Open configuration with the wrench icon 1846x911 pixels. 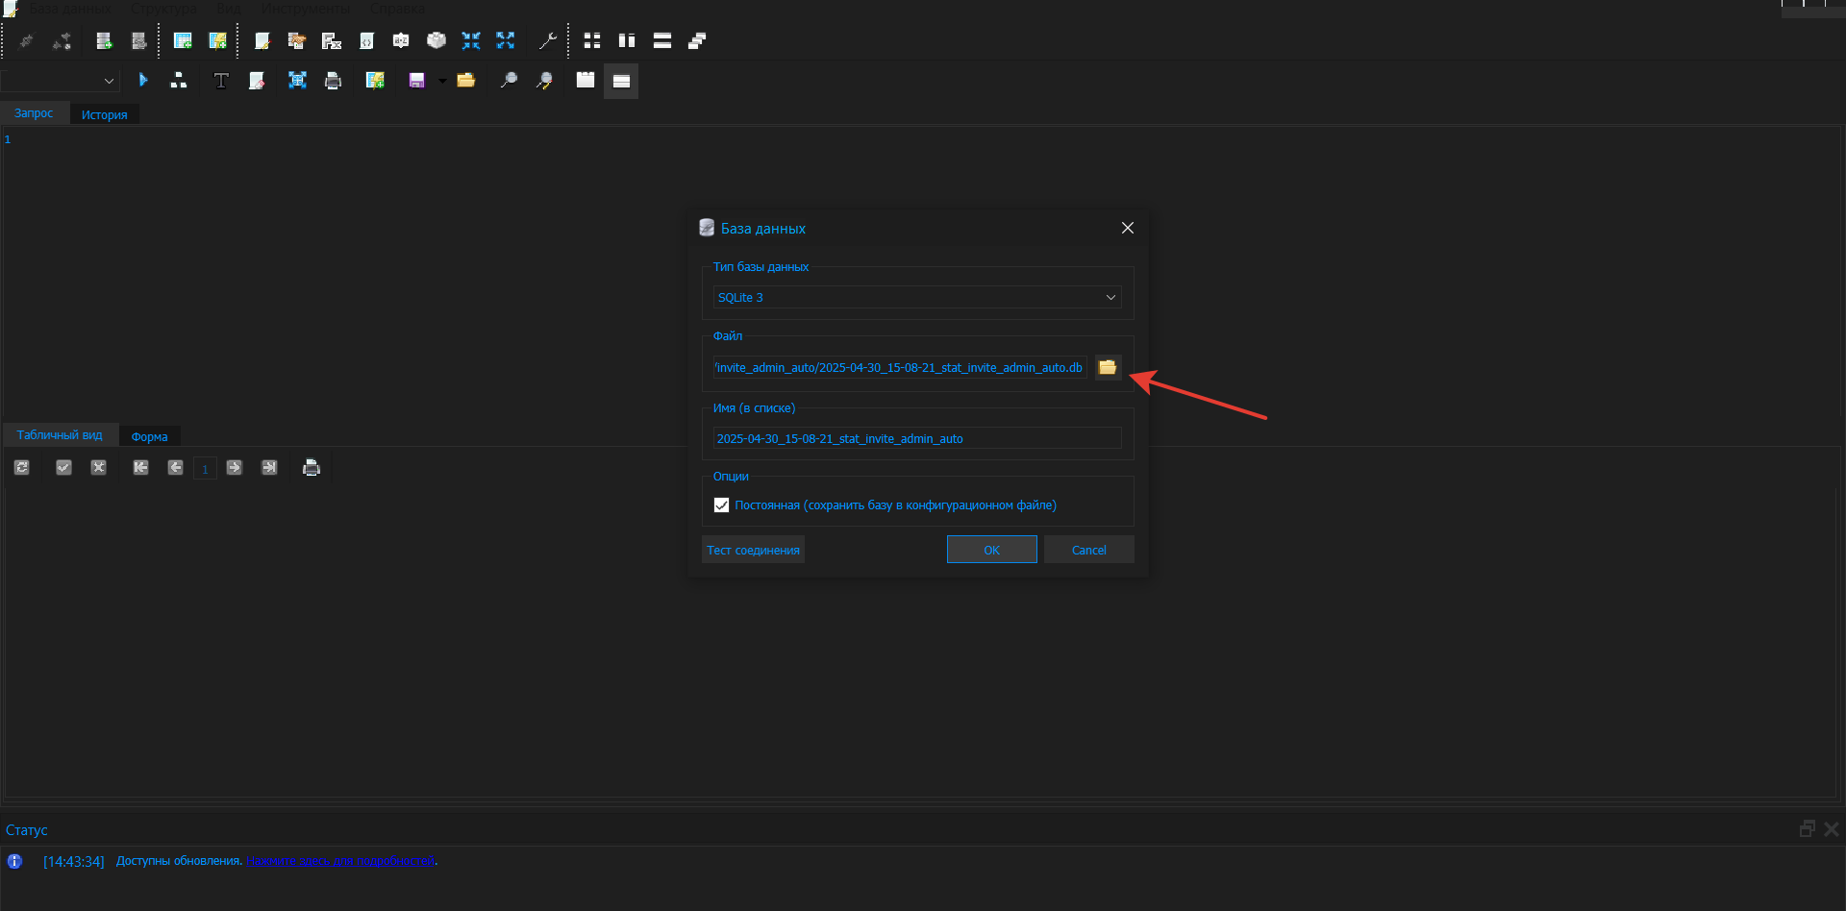click(x=547, y=40)
